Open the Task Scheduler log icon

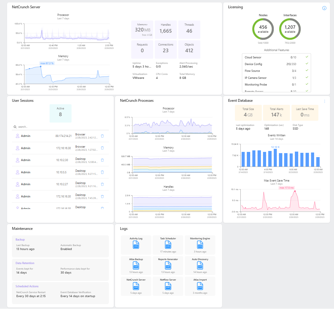coord(168,245)
